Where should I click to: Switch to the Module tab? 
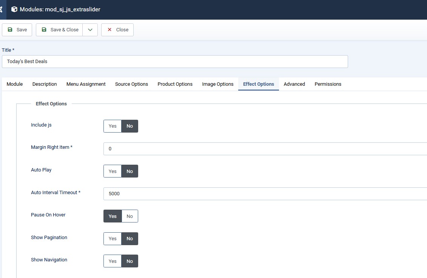(x=15, y=84)
